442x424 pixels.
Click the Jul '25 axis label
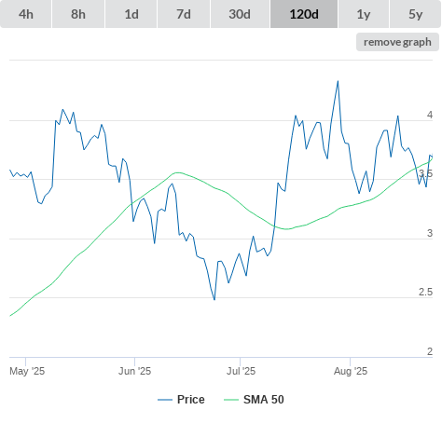click(x=241, y=371)
